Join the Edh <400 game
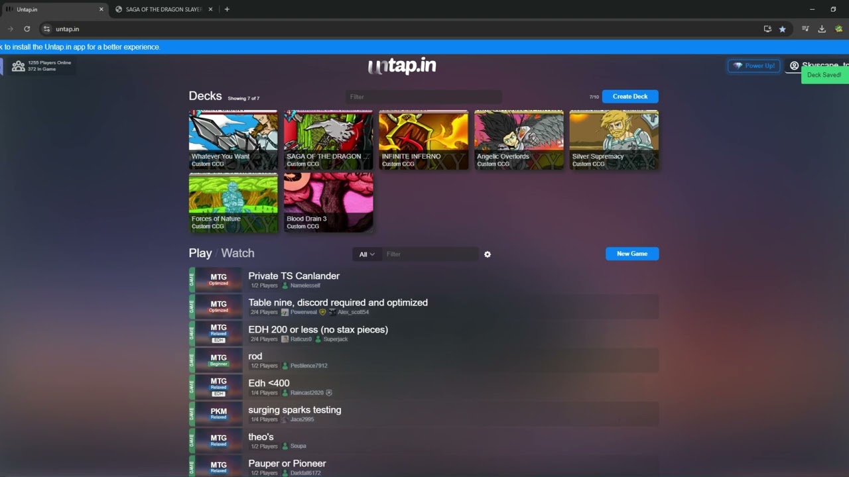The width and height of the screenshot is (849, 477). point(424,387)
